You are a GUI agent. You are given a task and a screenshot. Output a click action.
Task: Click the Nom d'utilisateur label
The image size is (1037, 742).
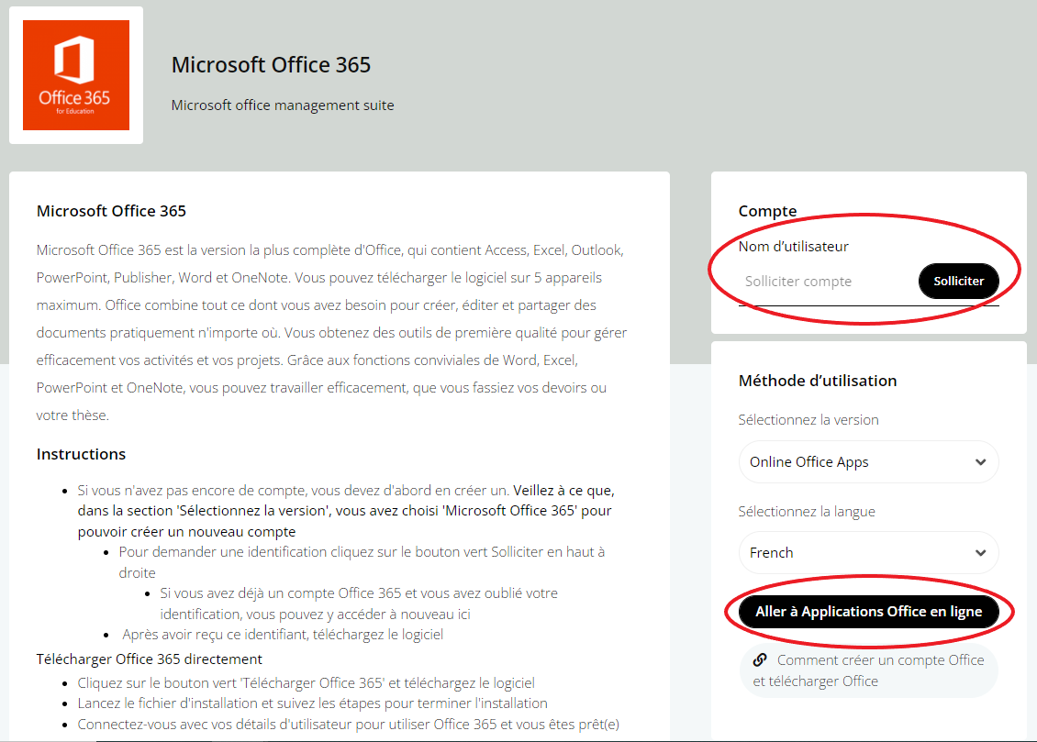coord(793,247)
